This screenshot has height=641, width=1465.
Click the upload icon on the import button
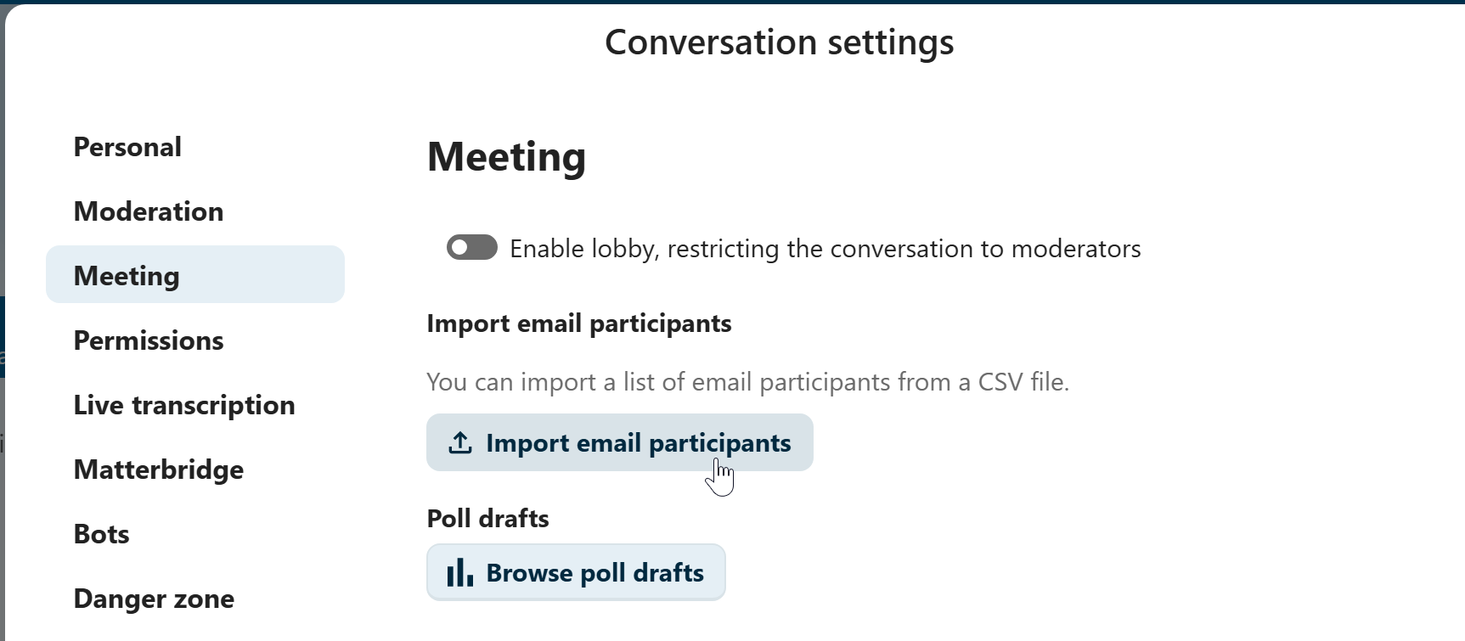point(460,442)
